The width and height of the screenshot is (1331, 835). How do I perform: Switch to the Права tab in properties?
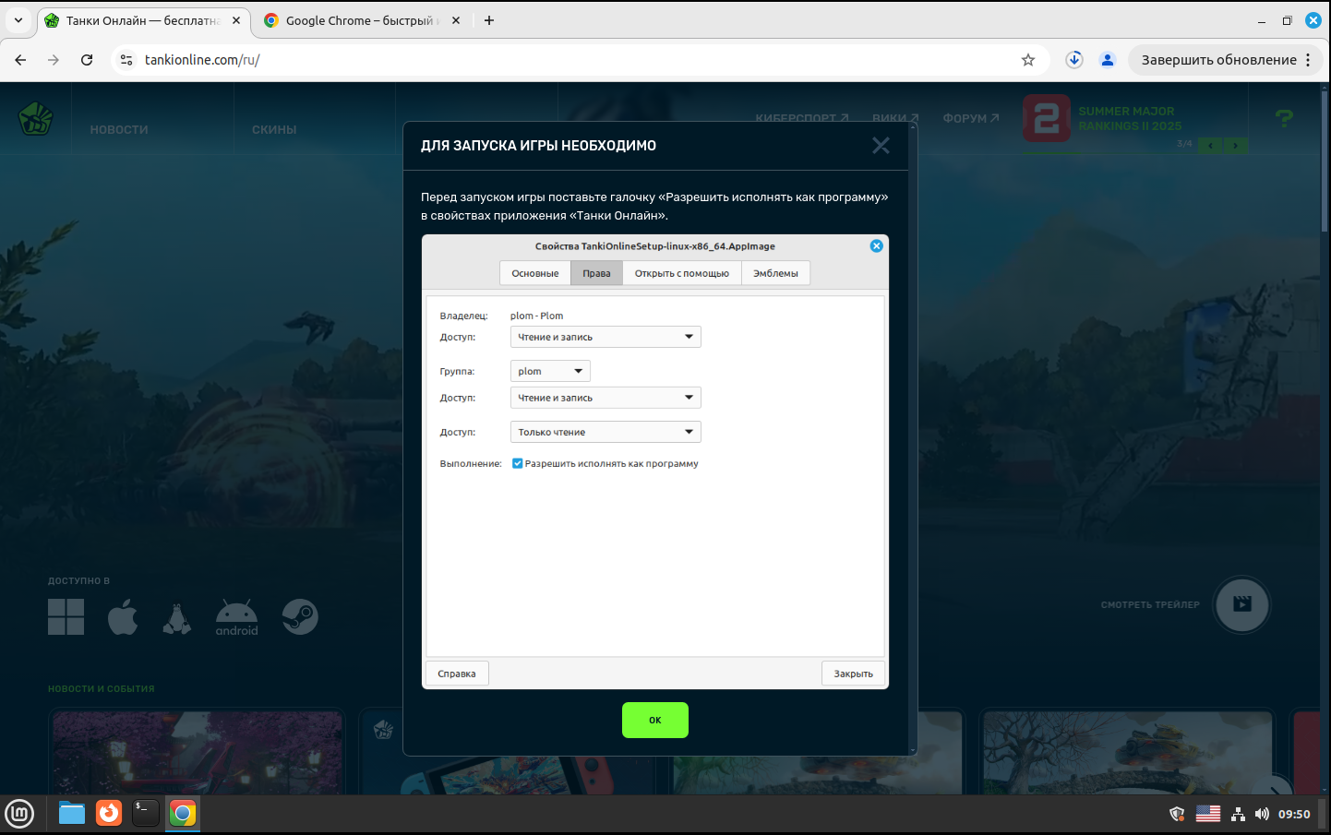(596, 273)
